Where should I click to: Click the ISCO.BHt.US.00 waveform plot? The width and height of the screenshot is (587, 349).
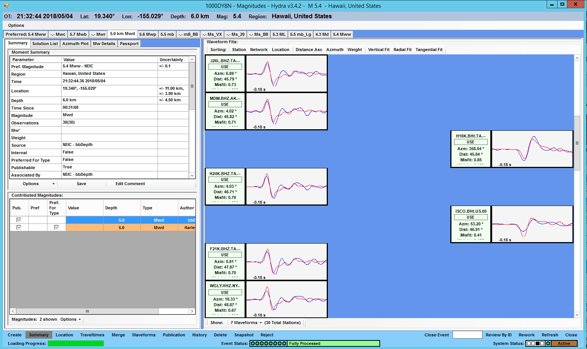click(532, 224)
